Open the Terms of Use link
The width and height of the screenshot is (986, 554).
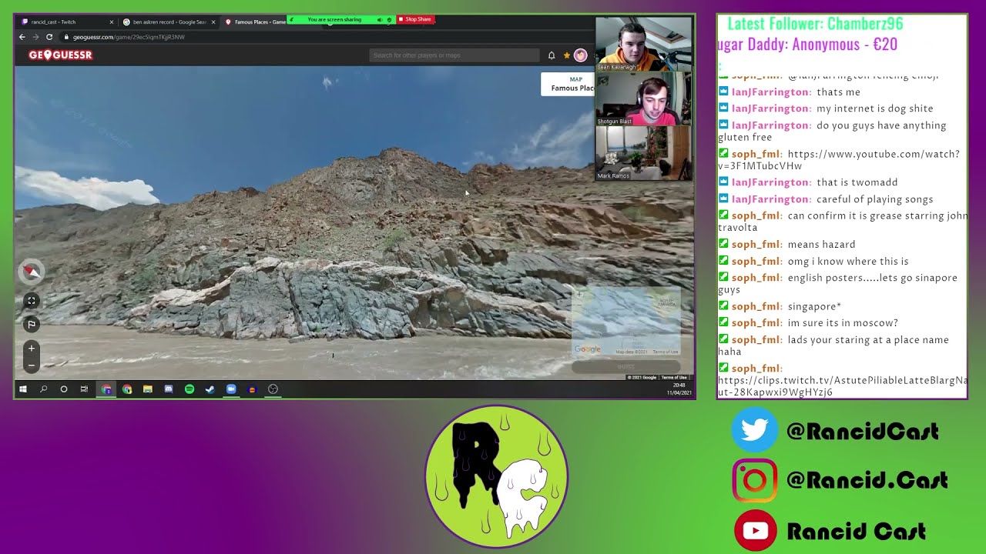pyautogui.click(x=674, y=378)
